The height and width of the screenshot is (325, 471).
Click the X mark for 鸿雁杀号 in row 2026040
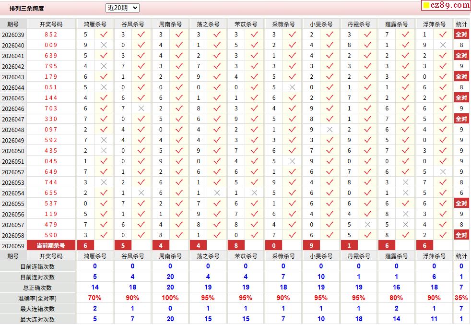pos(104,45)
